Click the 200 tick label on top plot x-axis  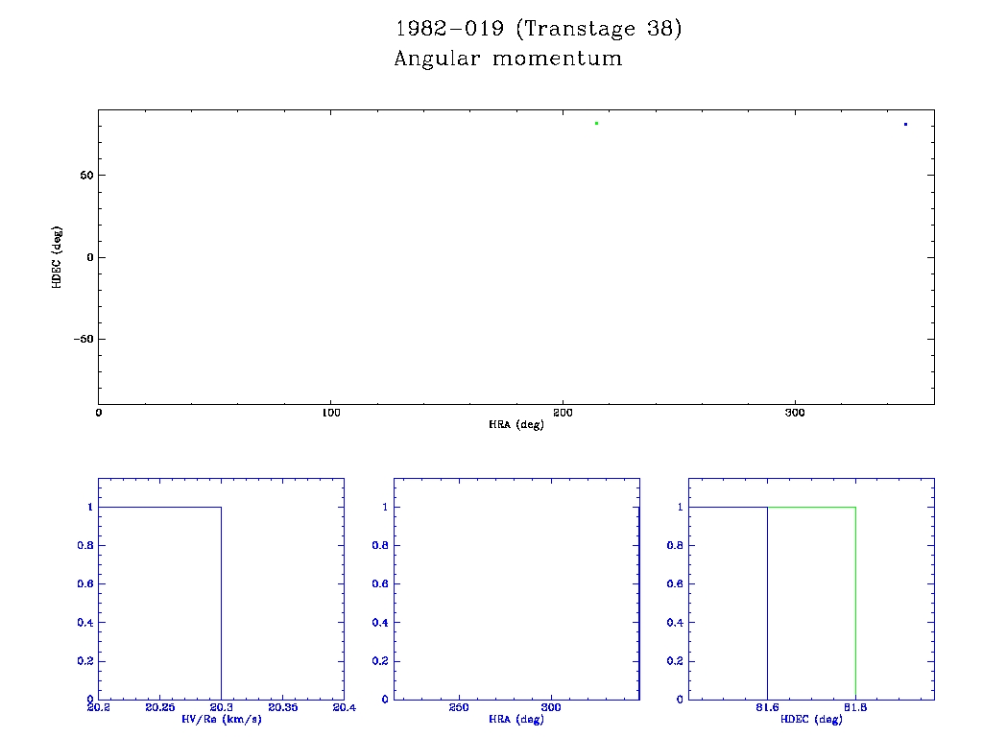coord(563,413)
